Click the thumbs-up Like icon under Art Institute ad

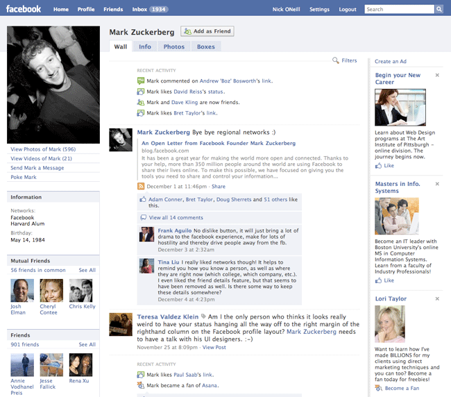click(x=379, y=166)
